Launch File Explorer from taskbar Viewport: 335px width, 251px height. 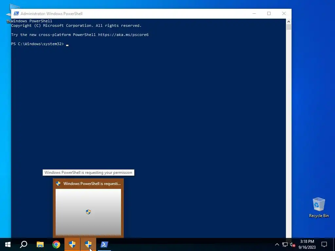coord(40,244)
